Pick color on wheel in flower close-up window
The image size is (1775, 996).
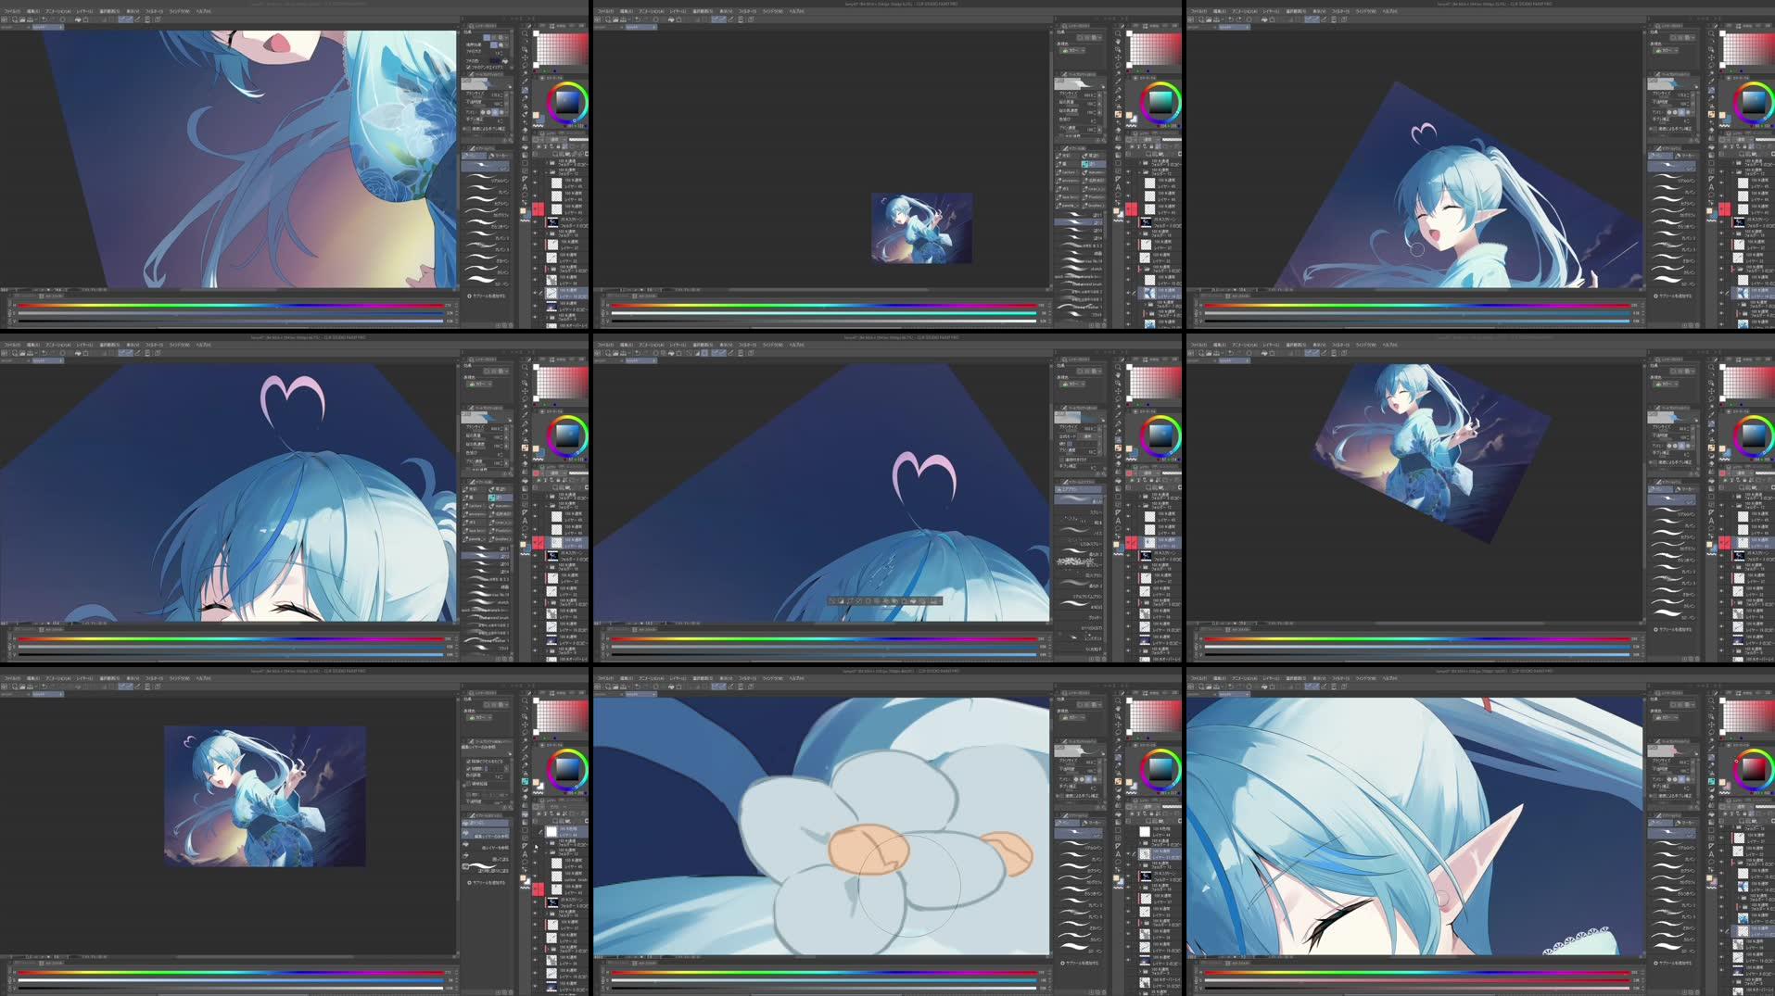[1160, 770]
